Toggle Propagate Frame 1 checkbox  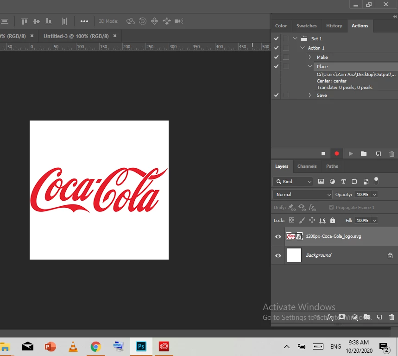pos(331,207)
